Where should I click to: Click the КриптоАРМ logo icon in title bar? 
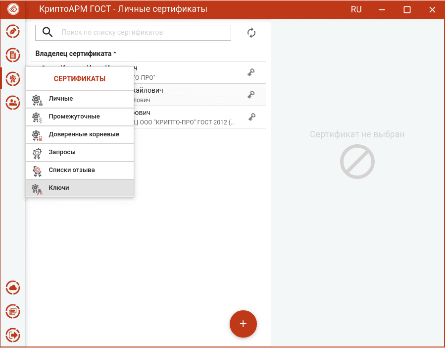(x=13, y=9)
